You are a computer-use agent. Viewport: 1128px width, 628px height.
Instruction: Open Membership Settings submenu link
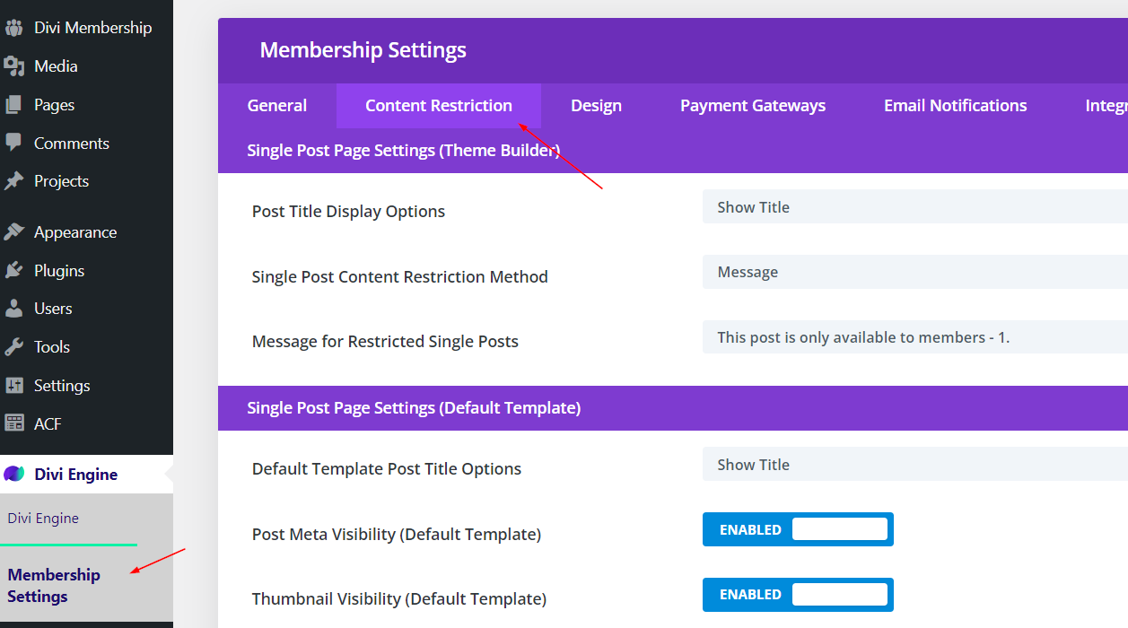pyautogui.click(x=54, y=586)
